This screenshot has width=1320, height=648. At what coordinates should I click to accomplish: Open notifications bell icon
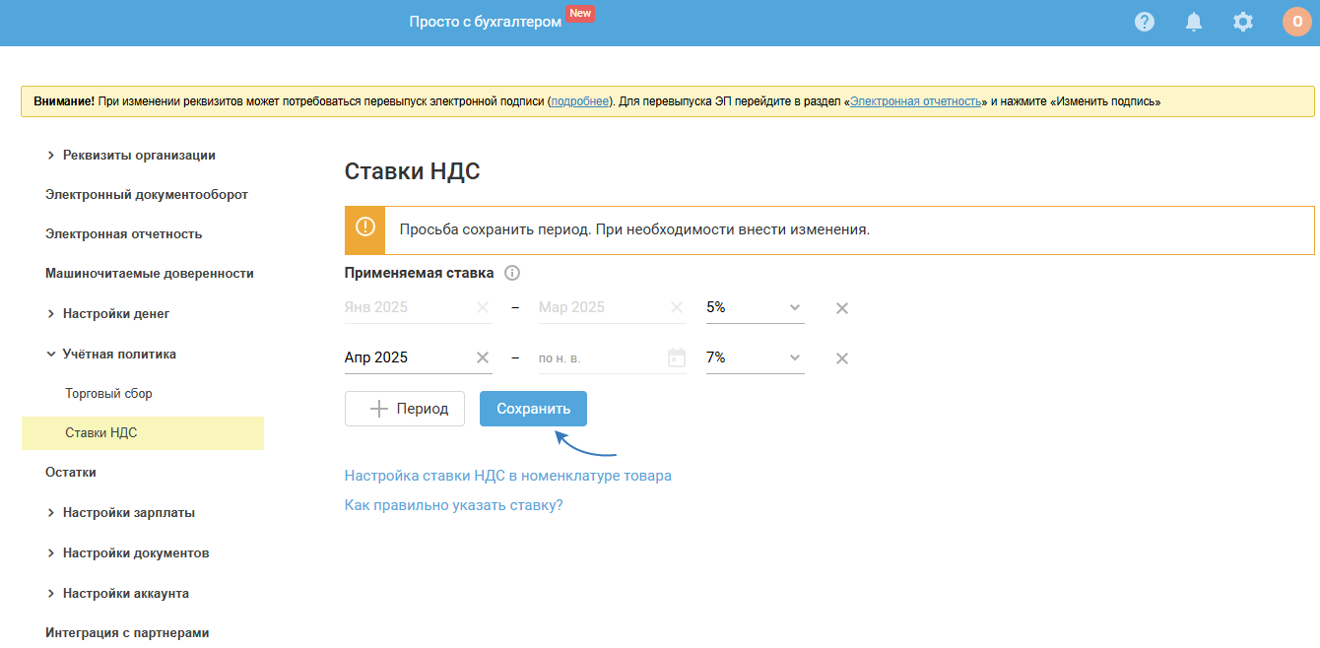(x=1194, y=22)
